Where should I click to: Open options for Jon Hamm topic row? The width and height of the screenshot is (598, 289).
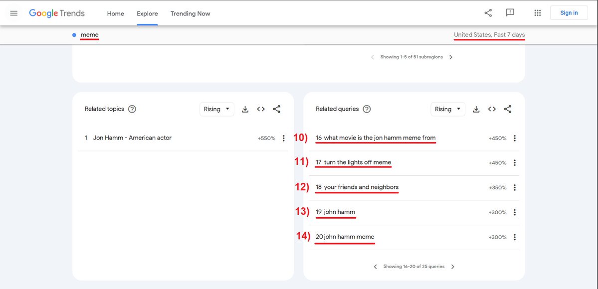283,138
